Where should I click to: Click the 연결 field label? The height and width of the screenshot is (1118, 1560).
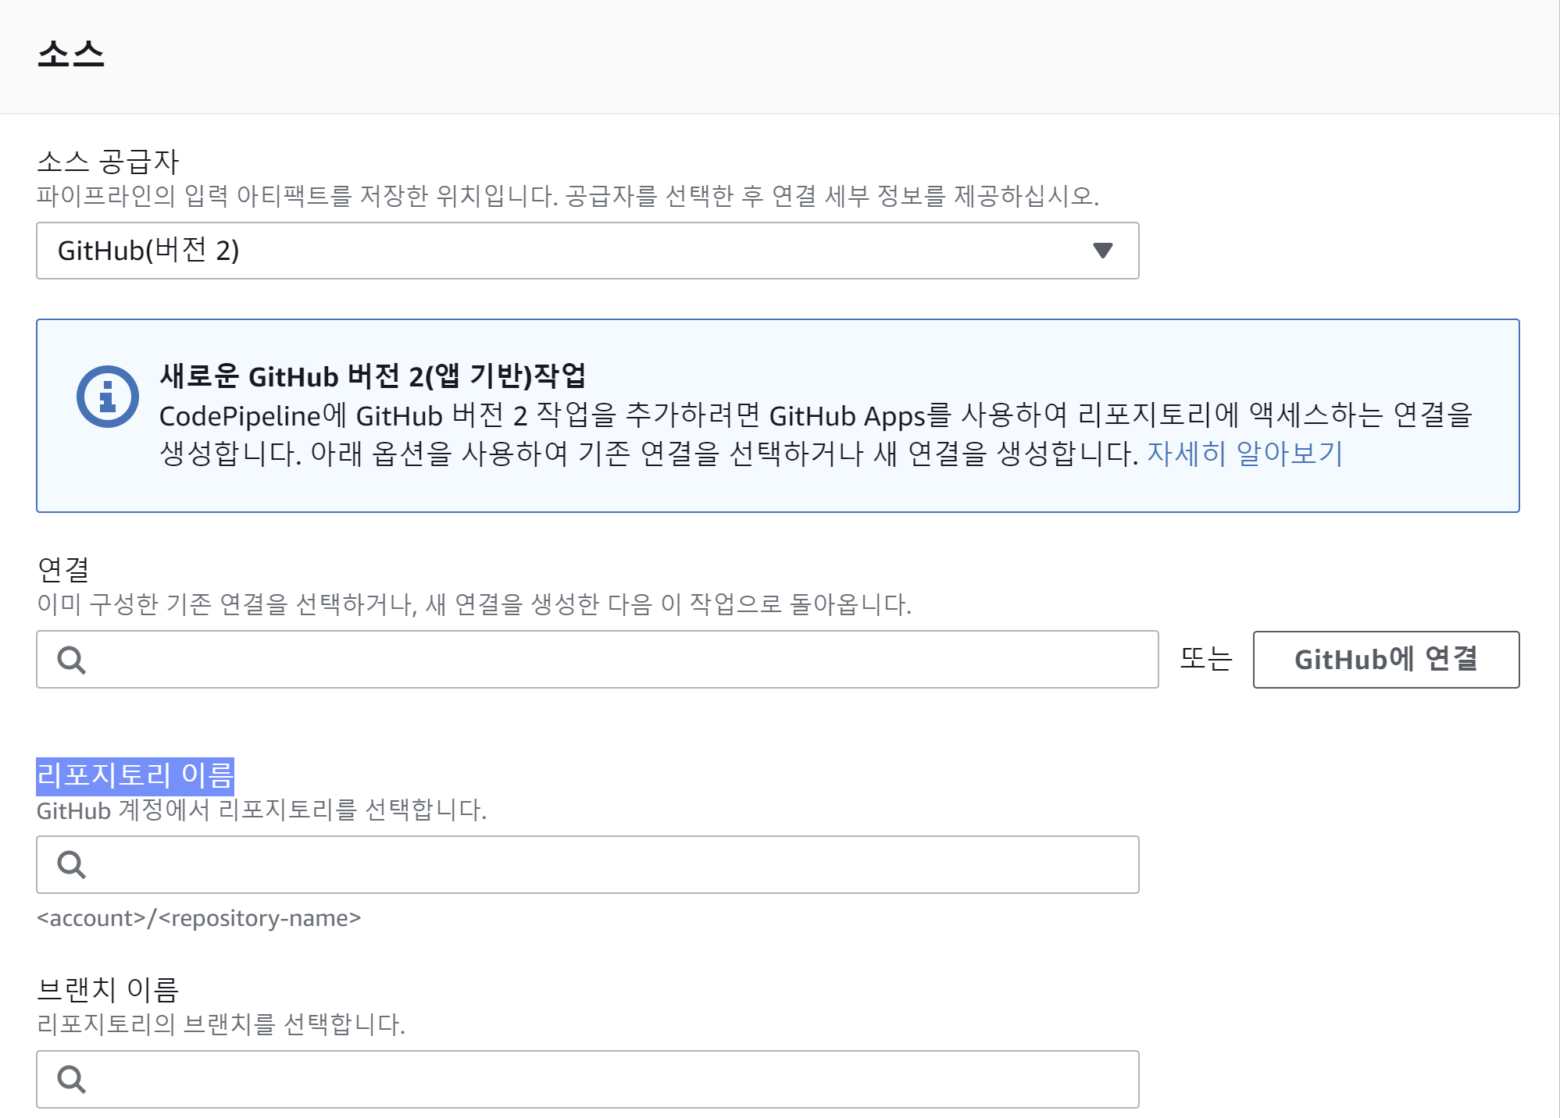63,570
